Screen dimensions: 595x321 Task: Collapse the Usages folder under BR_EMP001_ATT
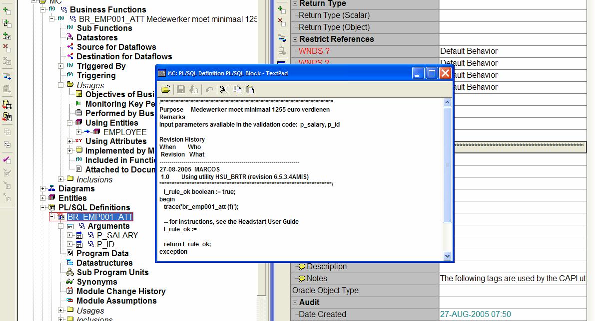pyautogui.click(x=61, y=85)
